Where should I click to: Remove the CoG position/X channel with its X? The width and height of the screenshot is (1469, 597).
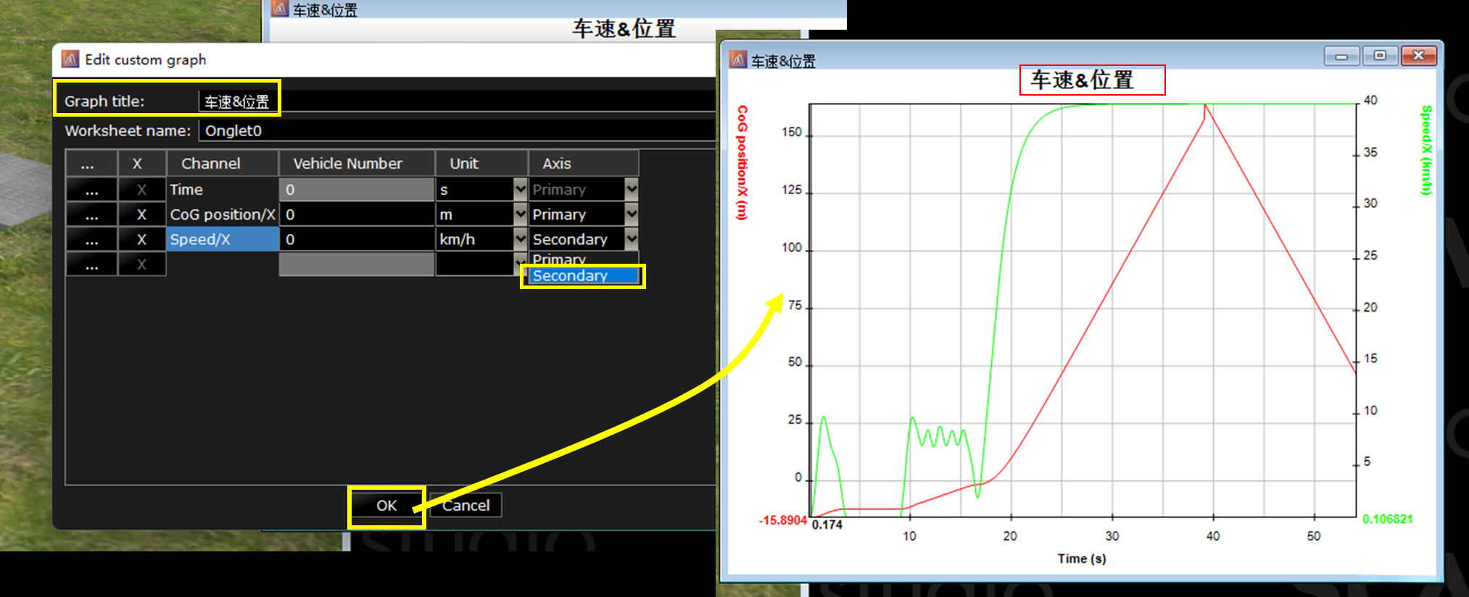pyautogui.click(x=141, y=214)
